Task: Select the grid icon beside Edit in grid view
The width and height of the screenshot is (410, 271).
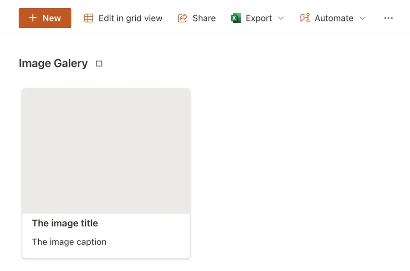Action: click(x=89, y=18)
